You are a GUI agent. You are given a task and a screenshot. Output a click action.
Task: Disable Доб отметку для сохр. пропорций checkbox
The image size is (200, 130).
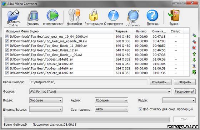click(x=140, y=109)
